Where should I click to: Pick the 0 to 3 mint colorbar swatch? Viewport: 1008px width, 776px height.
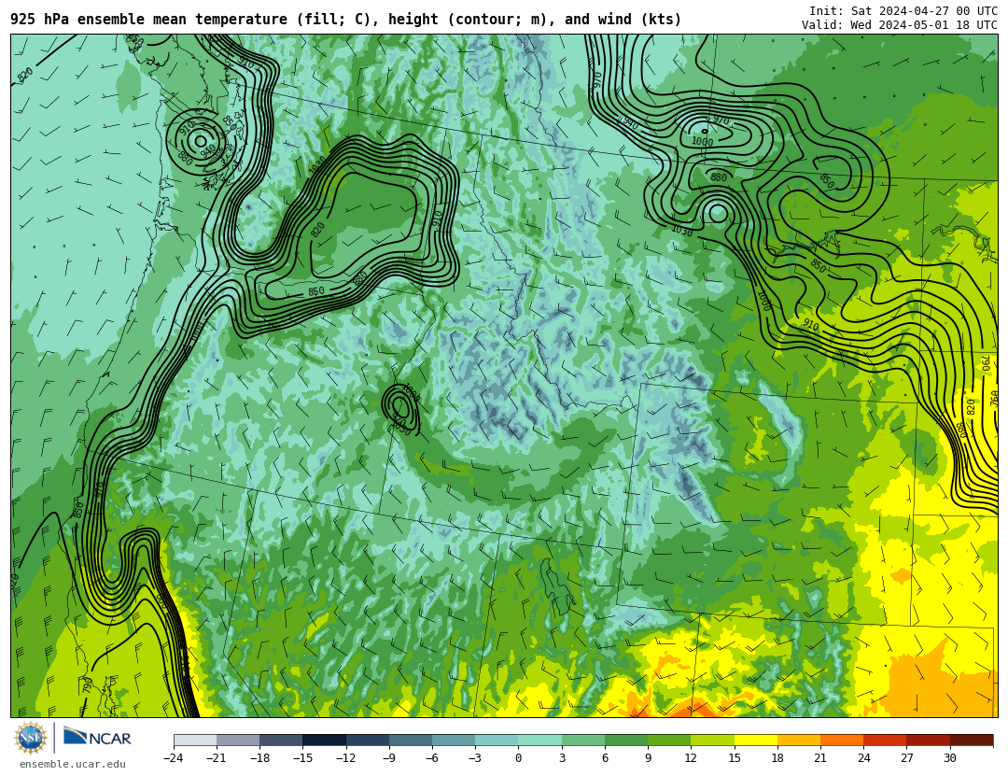[x=540, y=740]
